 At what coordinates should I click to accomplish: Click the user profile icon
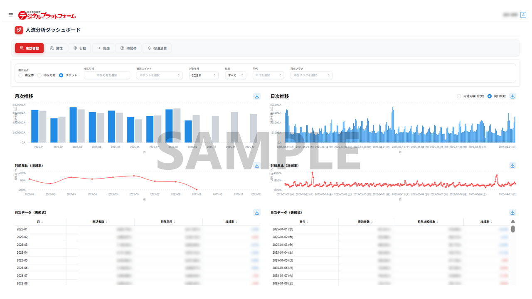pyautogui.click(x=523, y=15)
